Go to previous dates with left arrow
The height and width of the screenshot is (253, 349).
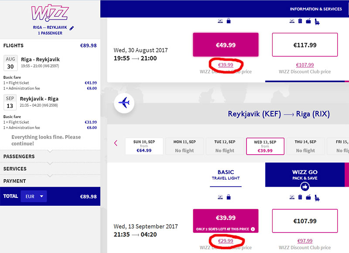point(116,143)
